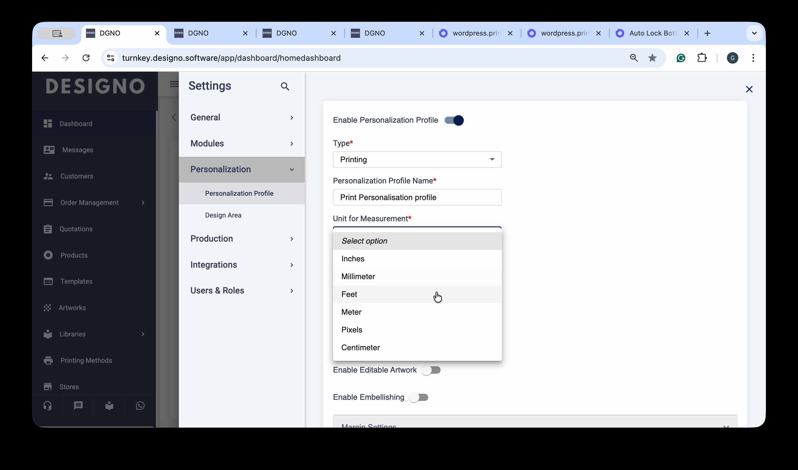Choose Centimeter from the measurement list

[361, 347]
